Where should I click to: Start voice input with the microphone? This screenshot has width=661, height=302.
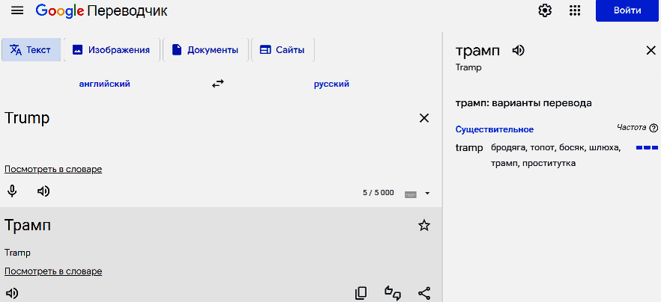[x=13, y=191]
